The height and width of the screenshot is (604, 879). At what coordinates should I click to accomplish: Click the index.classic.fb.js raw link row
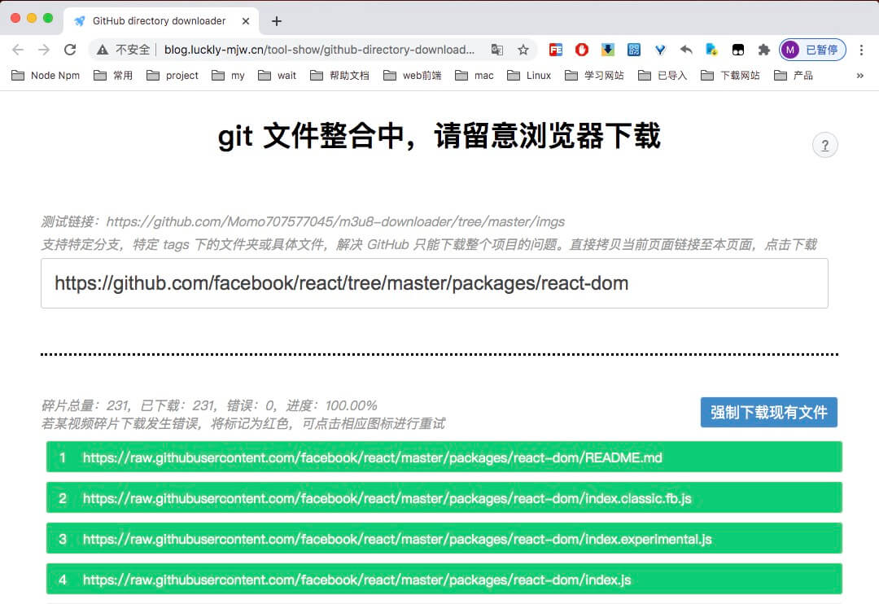coord(444,497)
